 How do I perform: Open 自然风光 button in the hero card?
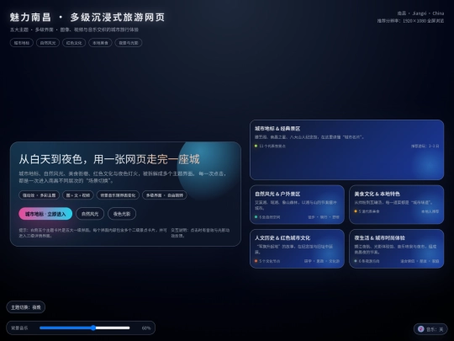(x=90, y=214)
